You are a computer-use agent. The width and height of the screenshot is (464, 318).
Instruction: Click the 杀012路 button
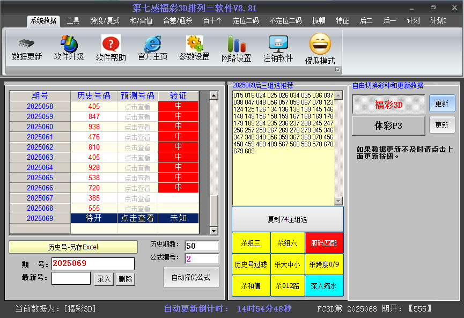click(288, 285)
